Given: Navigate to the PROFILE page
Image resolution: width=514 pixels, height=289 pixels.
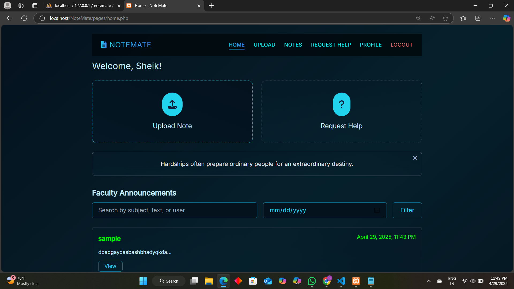Looking at the screenshot, I should (371, 45).
